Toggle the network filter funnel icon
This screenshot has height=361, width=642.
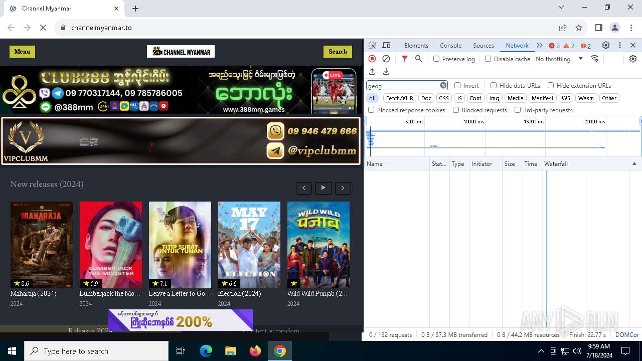(x=405, y=59)
